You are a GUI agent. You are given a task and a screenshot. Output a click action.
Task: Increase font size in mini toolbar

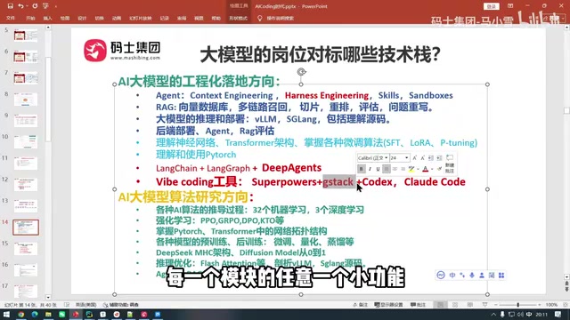click(414, 158)
